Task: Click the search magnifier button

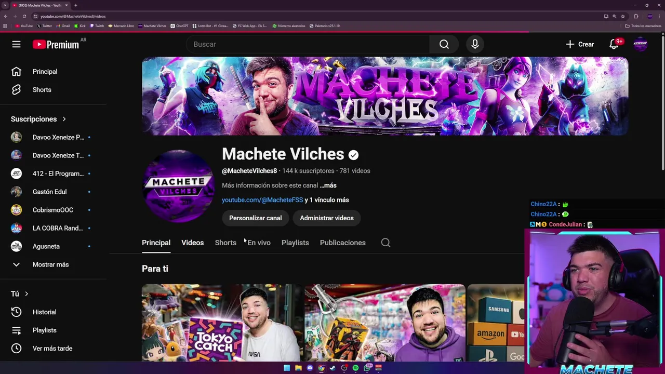Action: 444,44
